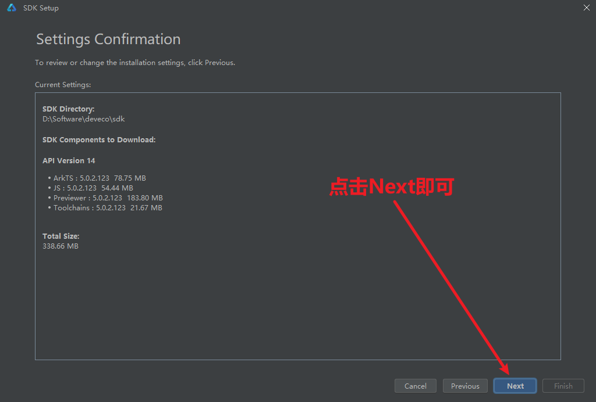Click the ArkTS : 5.0.2.123 component line
This screenshot has height=402, width=596.
click(x=100, y=178)
